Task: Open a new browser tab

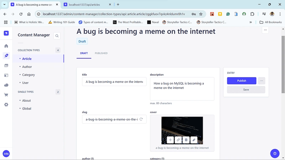Action: (118, 5)
